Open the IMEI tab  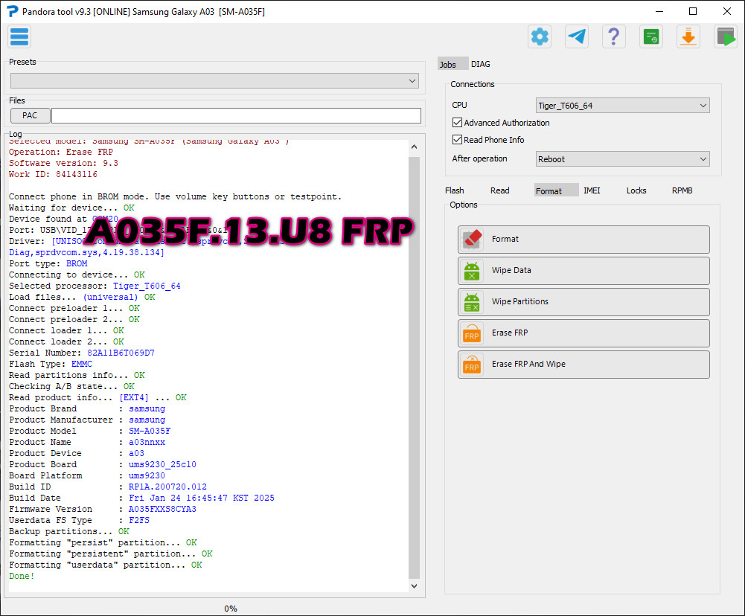pyautogui.click(x=592, y=190)
